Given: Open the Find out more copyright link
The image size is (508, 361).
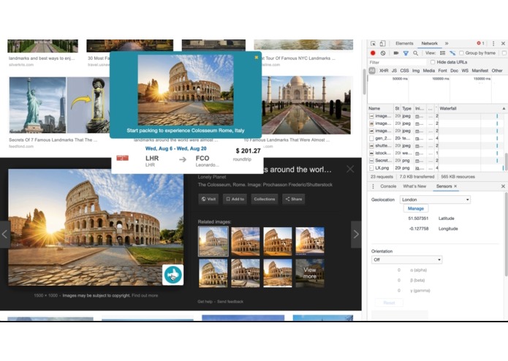Looking at the screenshot, I should point(145,296).
